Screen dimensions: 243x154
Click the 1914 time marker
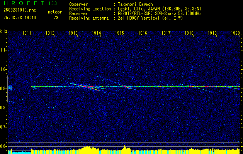(x=97, y=33)
